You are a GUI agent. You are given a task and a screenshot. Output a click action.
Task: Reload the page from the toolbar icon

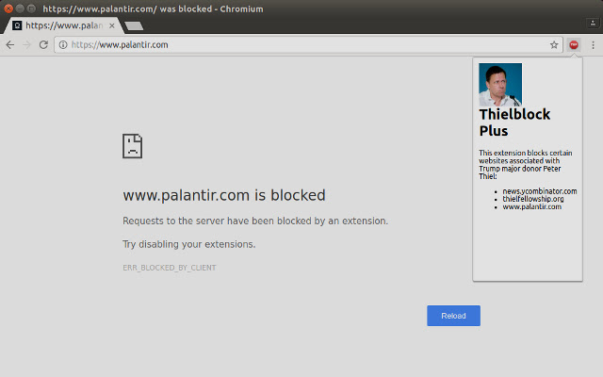[x=43, y=44]
